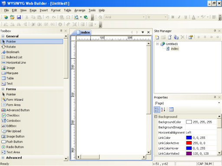Screen dimensions: 222x166
Task: Open the preview icon's dropdown arrow
Action: point(81,17)
